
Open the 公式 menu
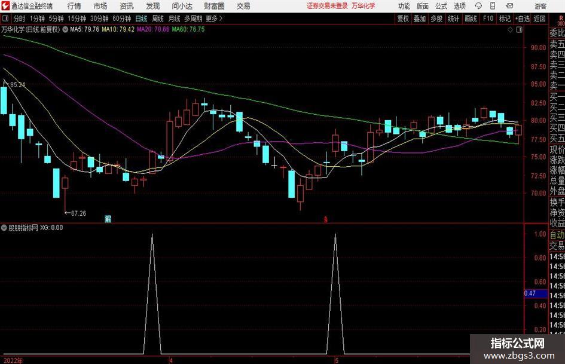click(x=441, y=6)
